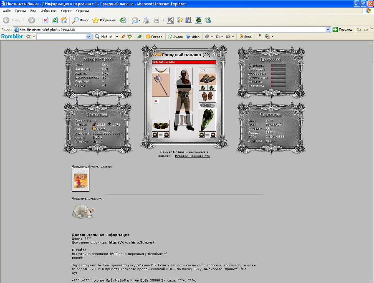Click into the address bar URL field
374x283 pixels.
[x=172, y=30]
